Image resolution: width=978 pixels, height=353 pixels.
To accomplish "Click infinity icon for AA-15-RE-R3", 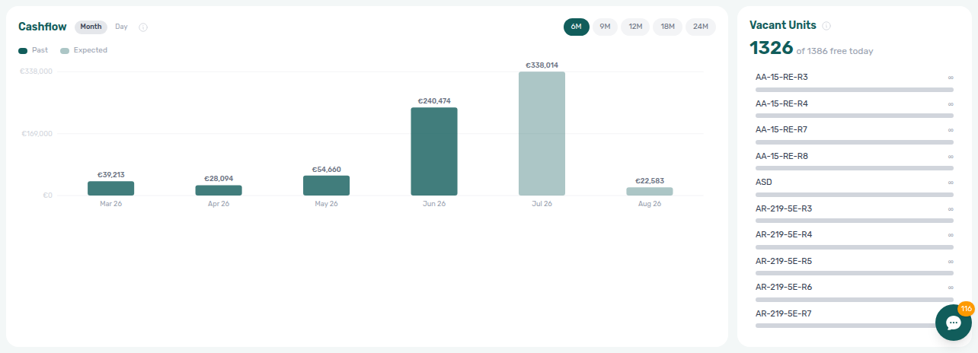I will (x=950, y=78).
